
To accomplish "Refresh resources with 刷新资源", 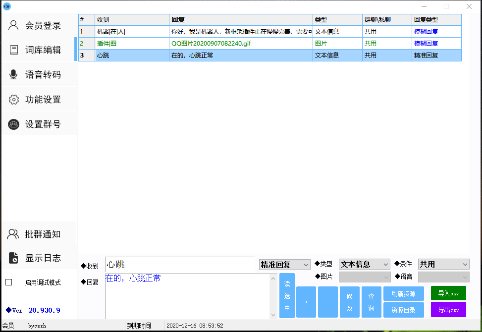I will click(403, 293).
